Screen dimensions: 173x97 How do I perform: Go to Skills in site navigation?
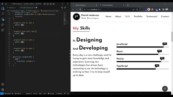(x=128, y=16)
